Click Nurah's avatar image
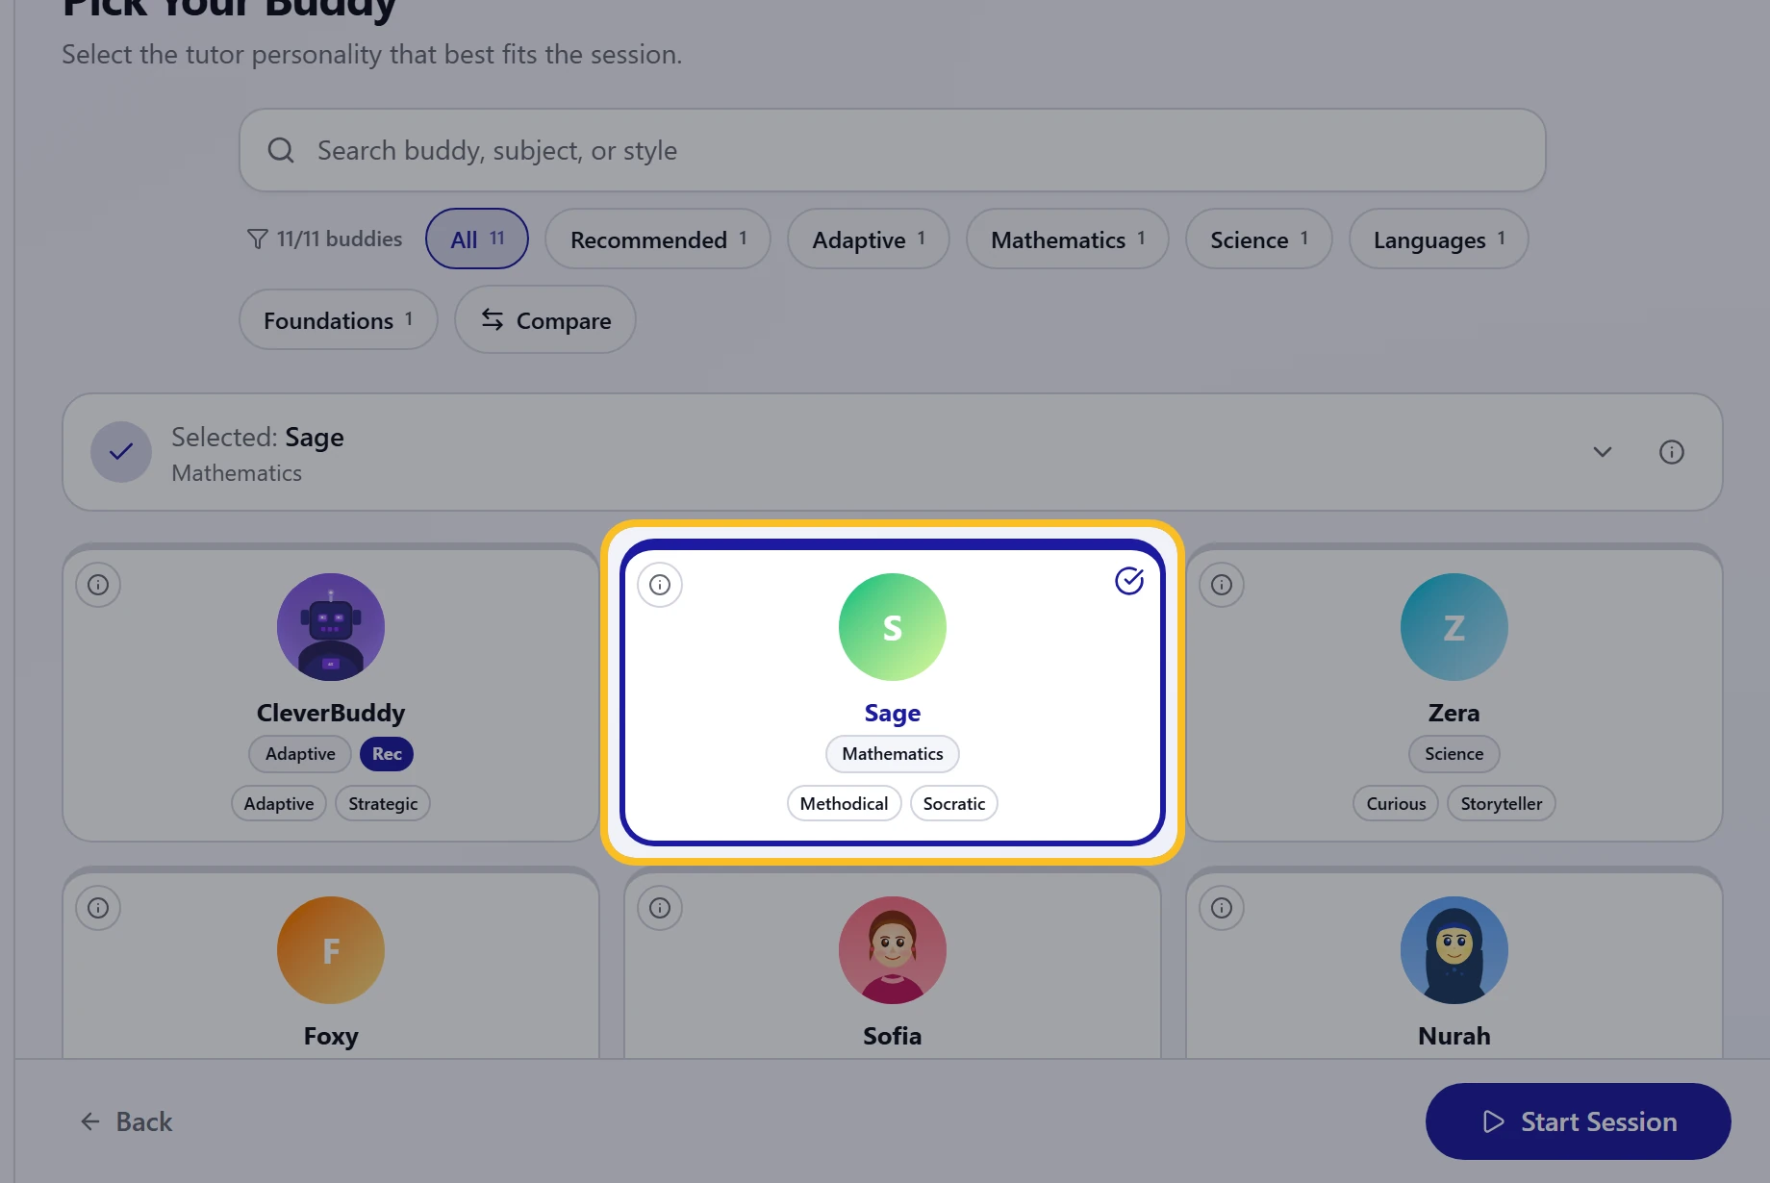1770x1183 pixels. pos(1454,950)
